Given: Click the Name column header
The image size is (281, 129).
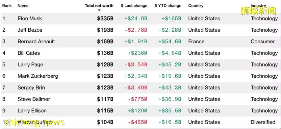Looking at the screenshot, I should click(x=23, y=6).
